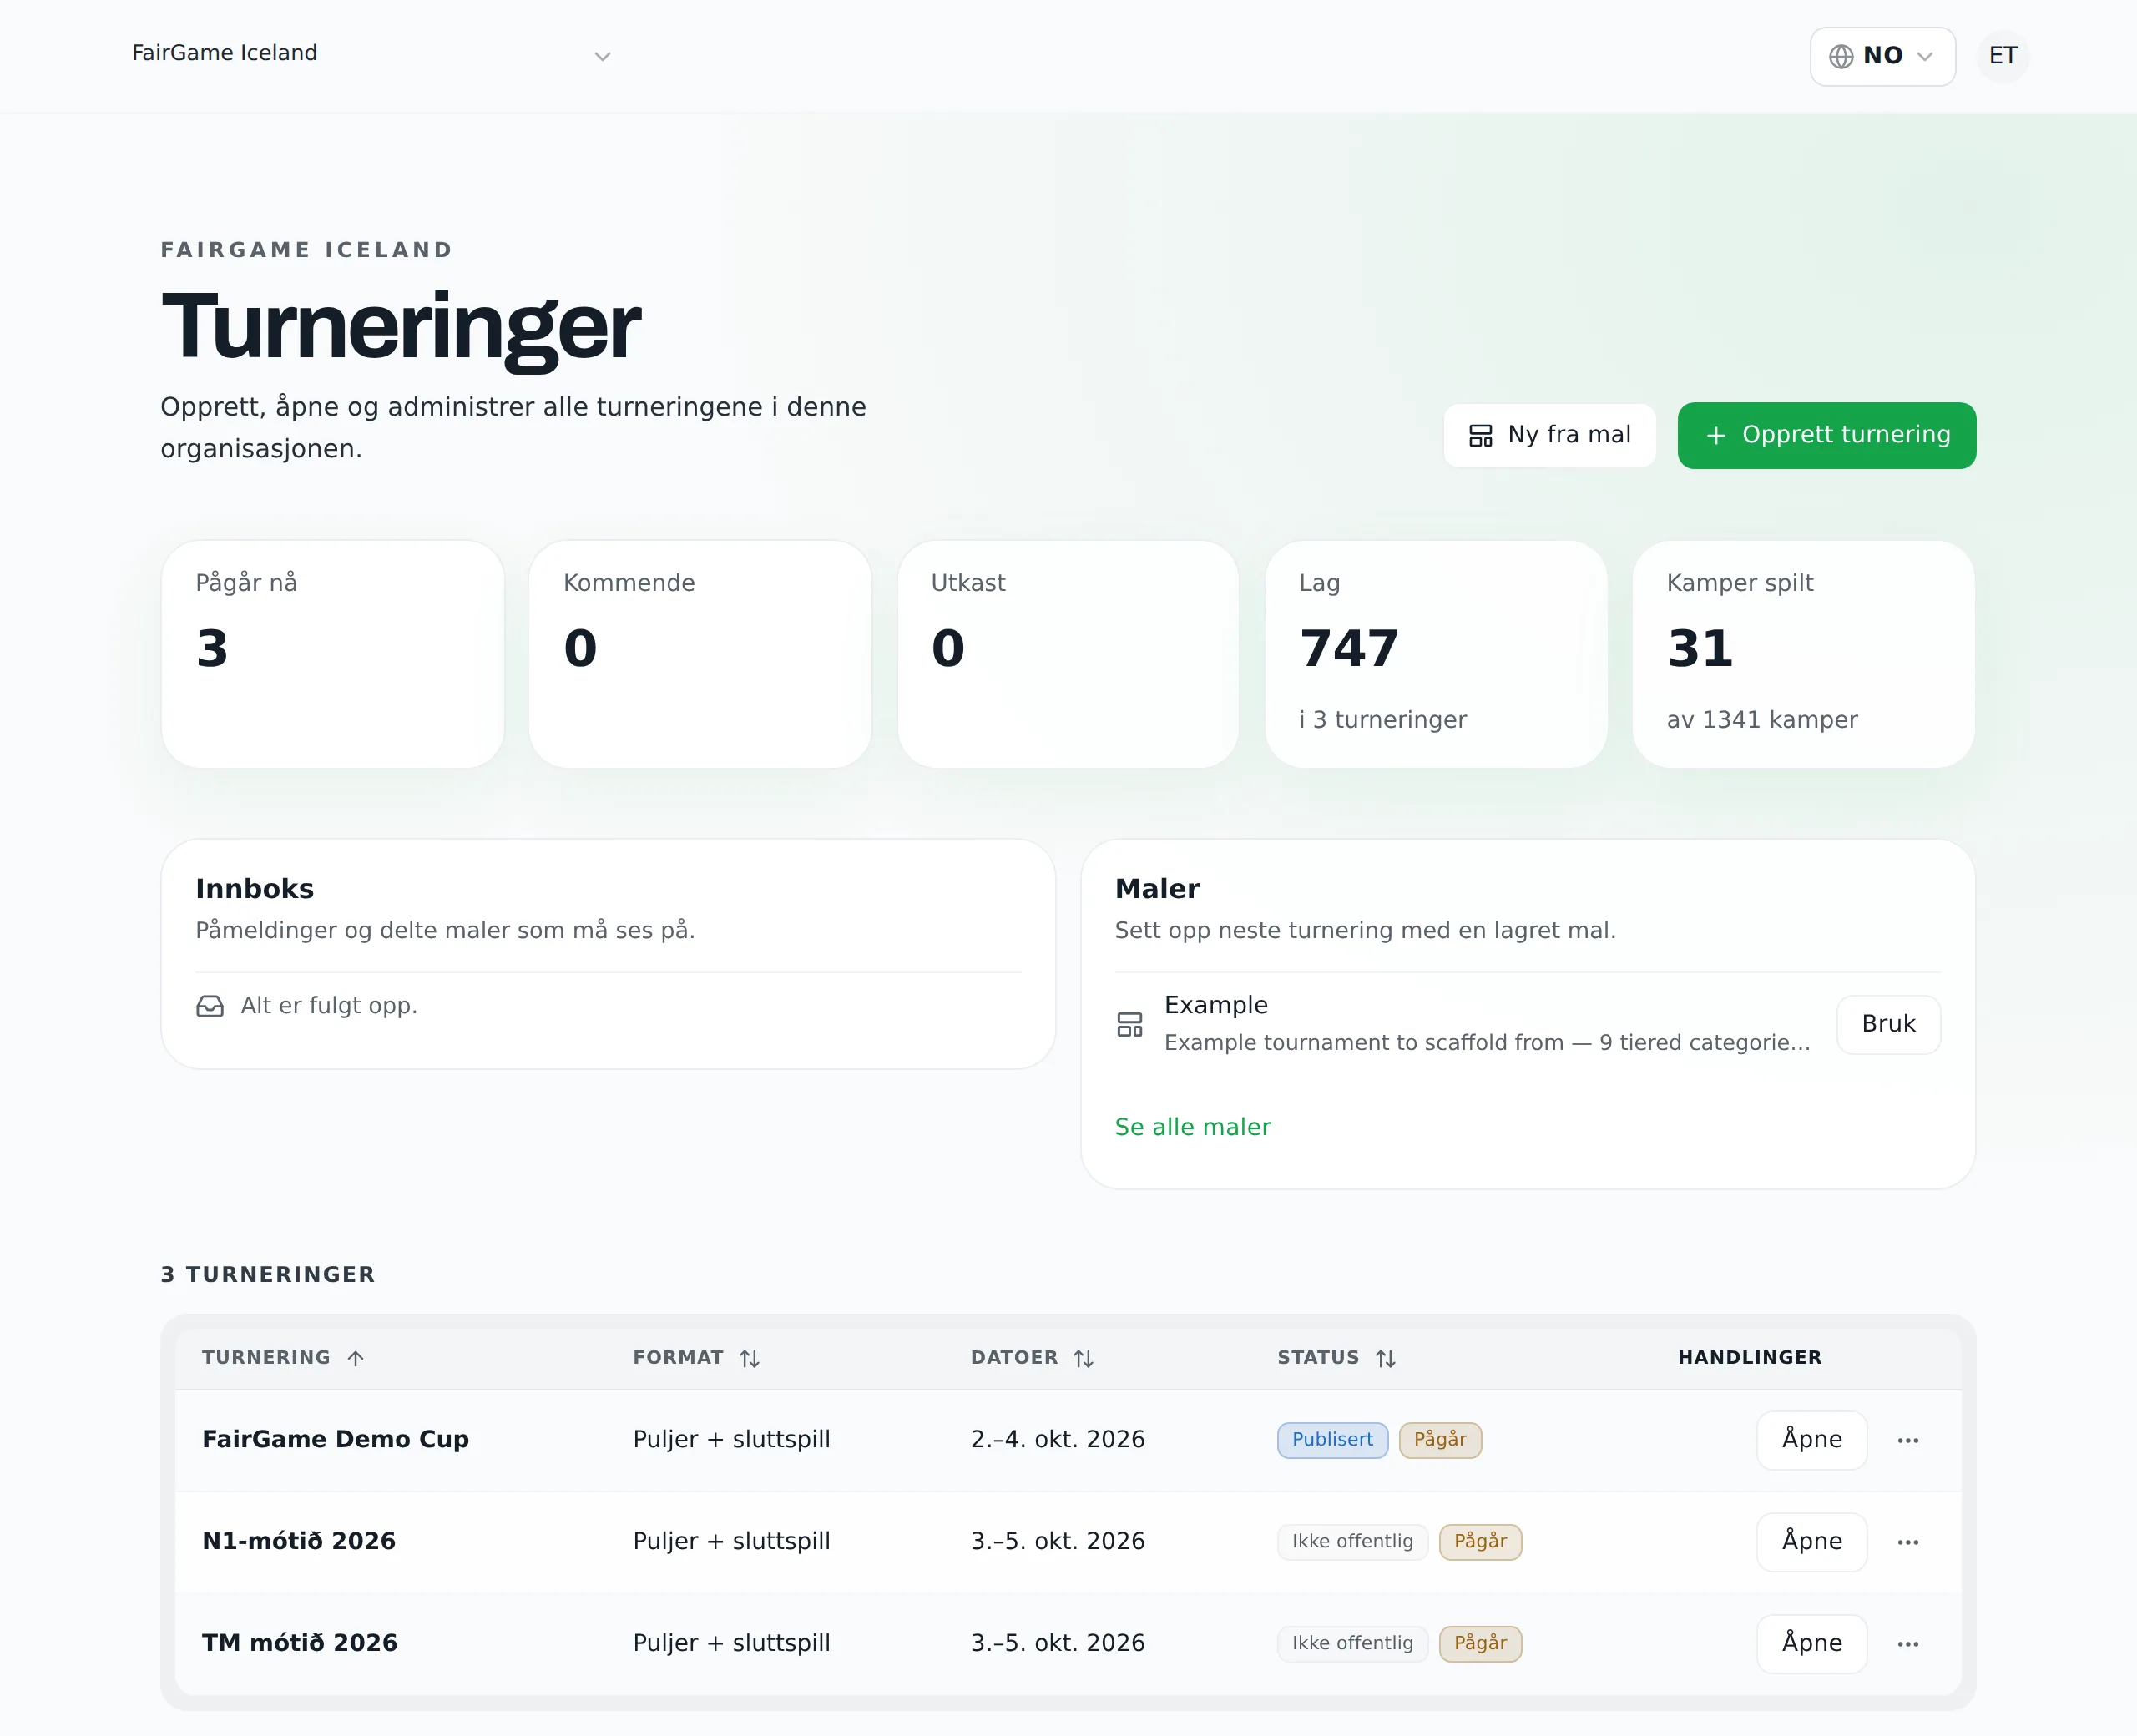
Task: Click Åpne for FairGame Demo Cup
Action: click(1811, 1440)
